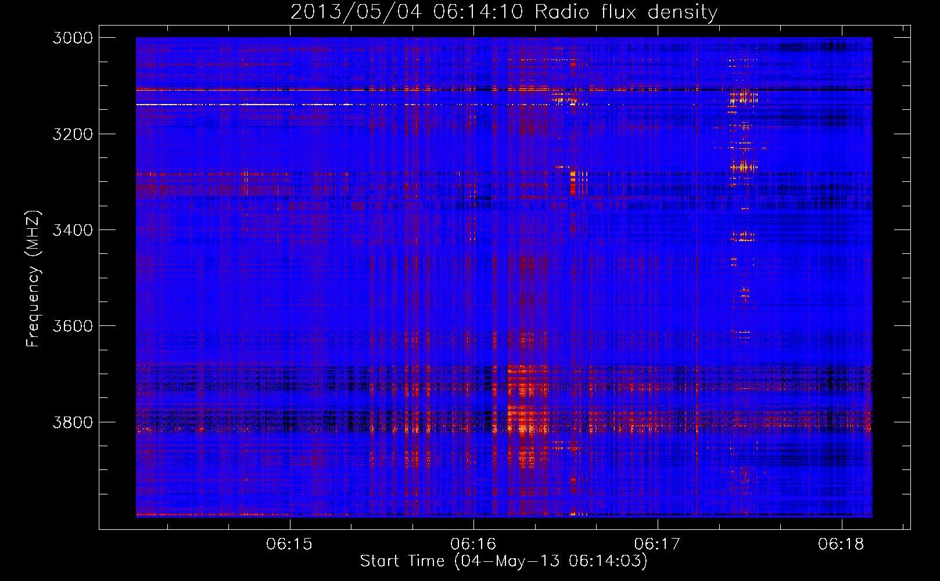The image size is (940, 581).
Task: Click the plot title 2013/05/04 06:14:10 Radio flux density
Action: pyautogui.click(x=504, y=12)
